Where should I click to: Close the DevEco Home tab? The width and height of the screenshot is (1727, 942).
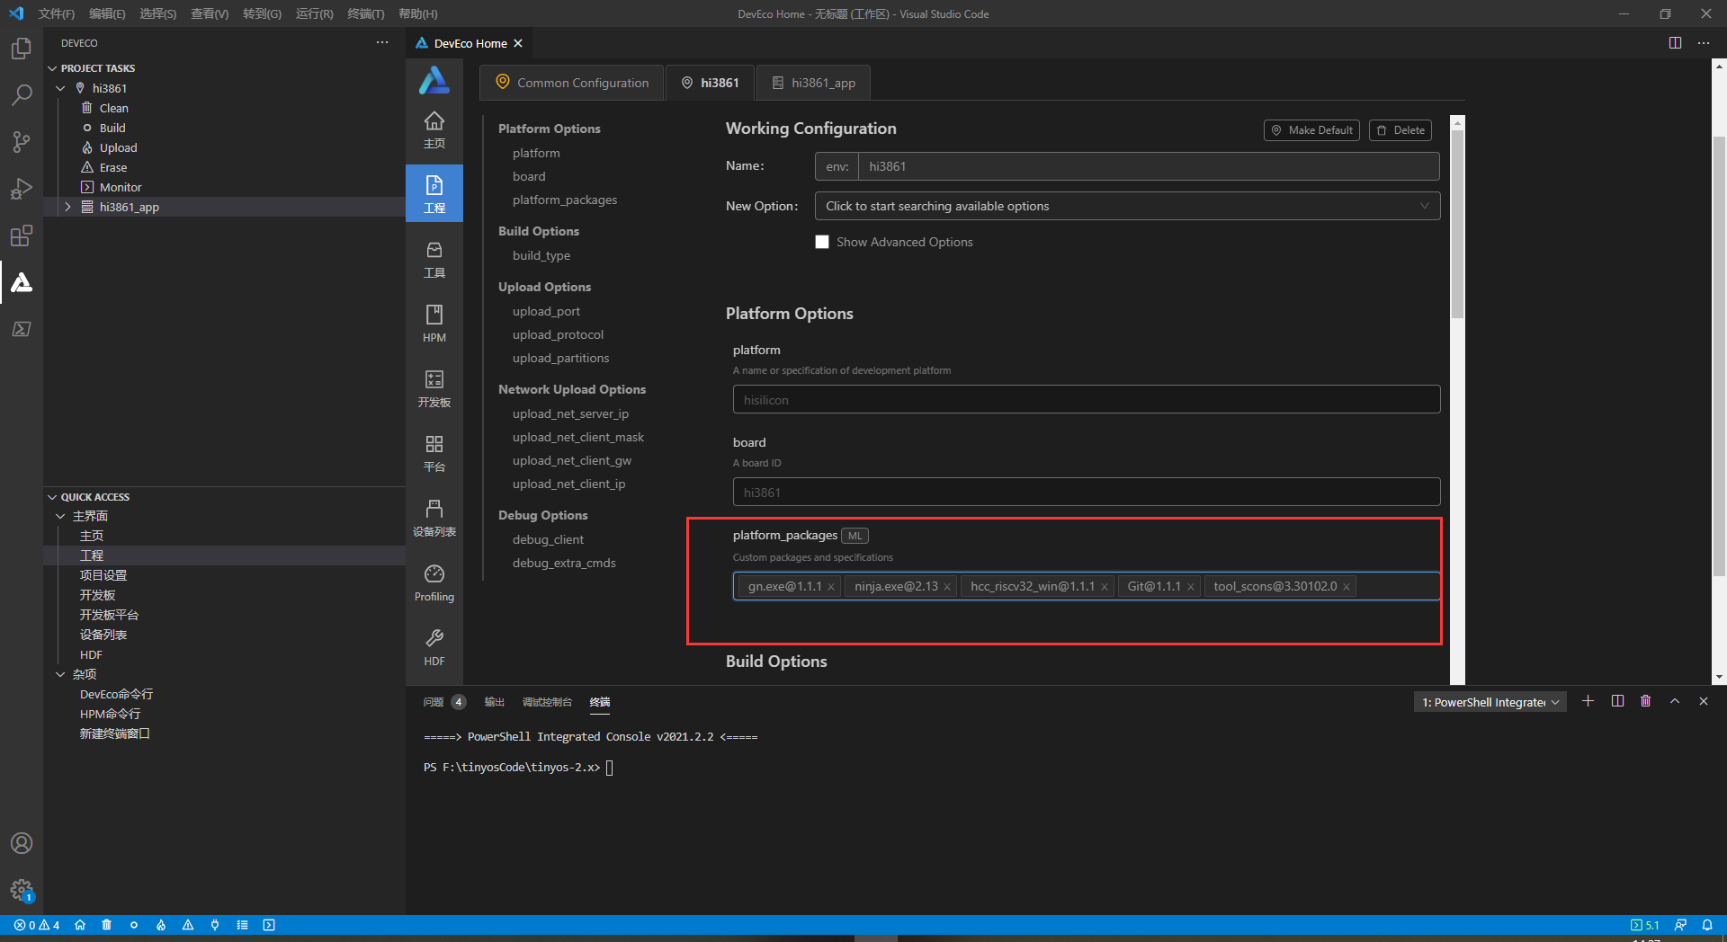[x=518, y=43]
